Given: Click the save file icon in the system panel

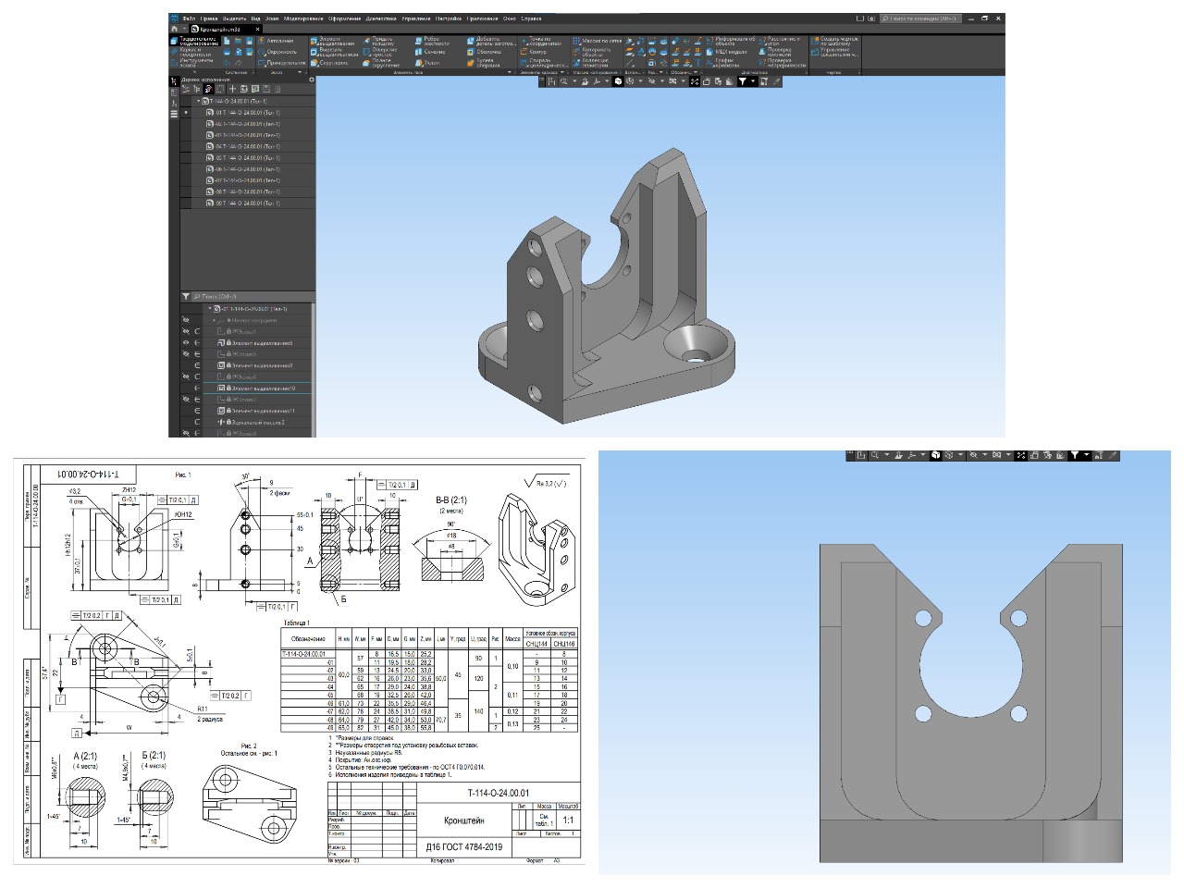Looking at the screenshot, I should pyautogui.click(x=249, y=41).
